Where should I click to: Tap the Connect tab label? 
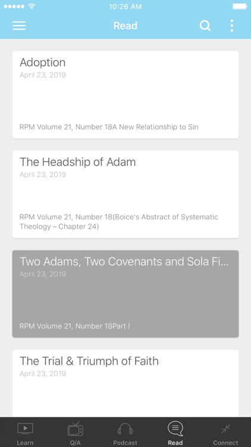pyautogui.click(x=225, y=443)
